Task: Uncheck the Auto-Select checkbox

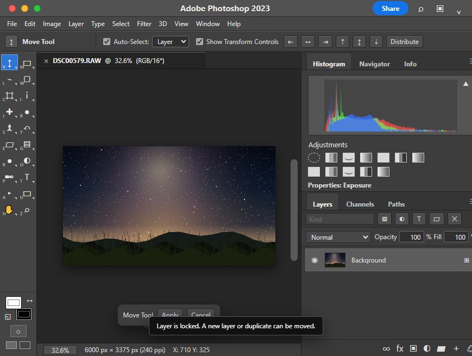Action: (x=106, y=41)
